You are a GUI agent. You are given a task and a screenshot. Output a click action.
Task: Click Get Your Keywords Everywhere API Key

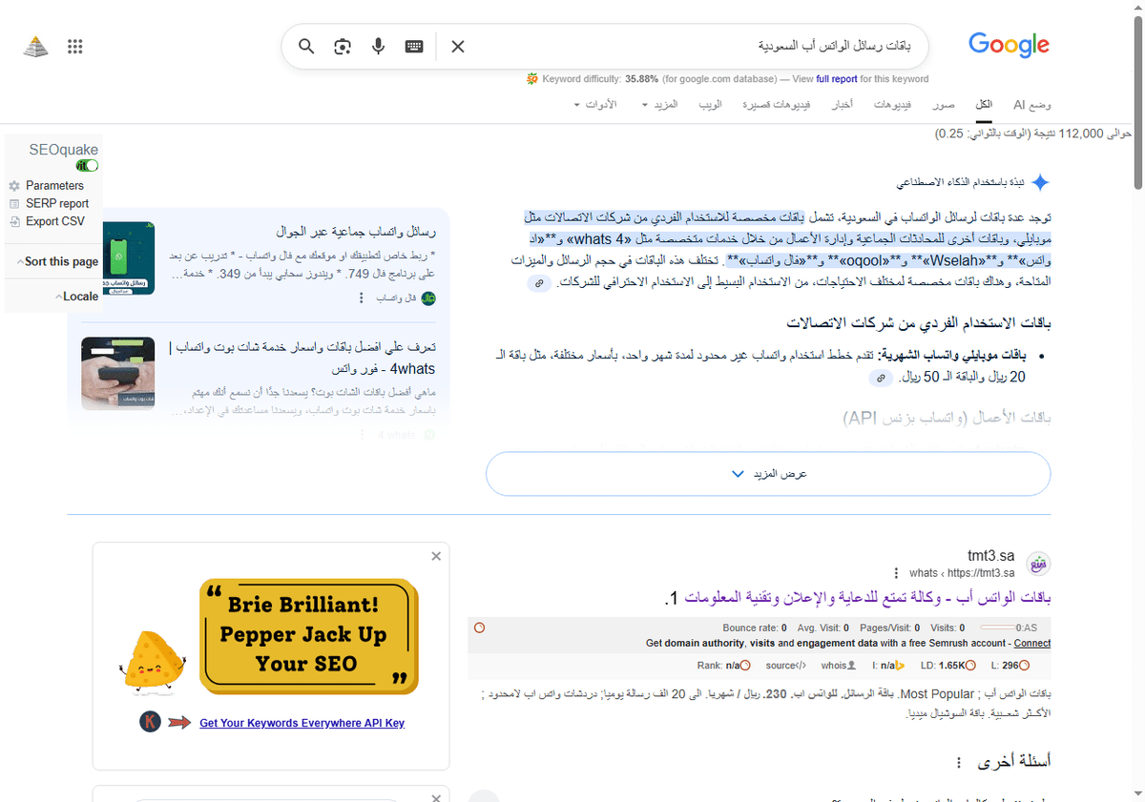[x=302, y=723]
